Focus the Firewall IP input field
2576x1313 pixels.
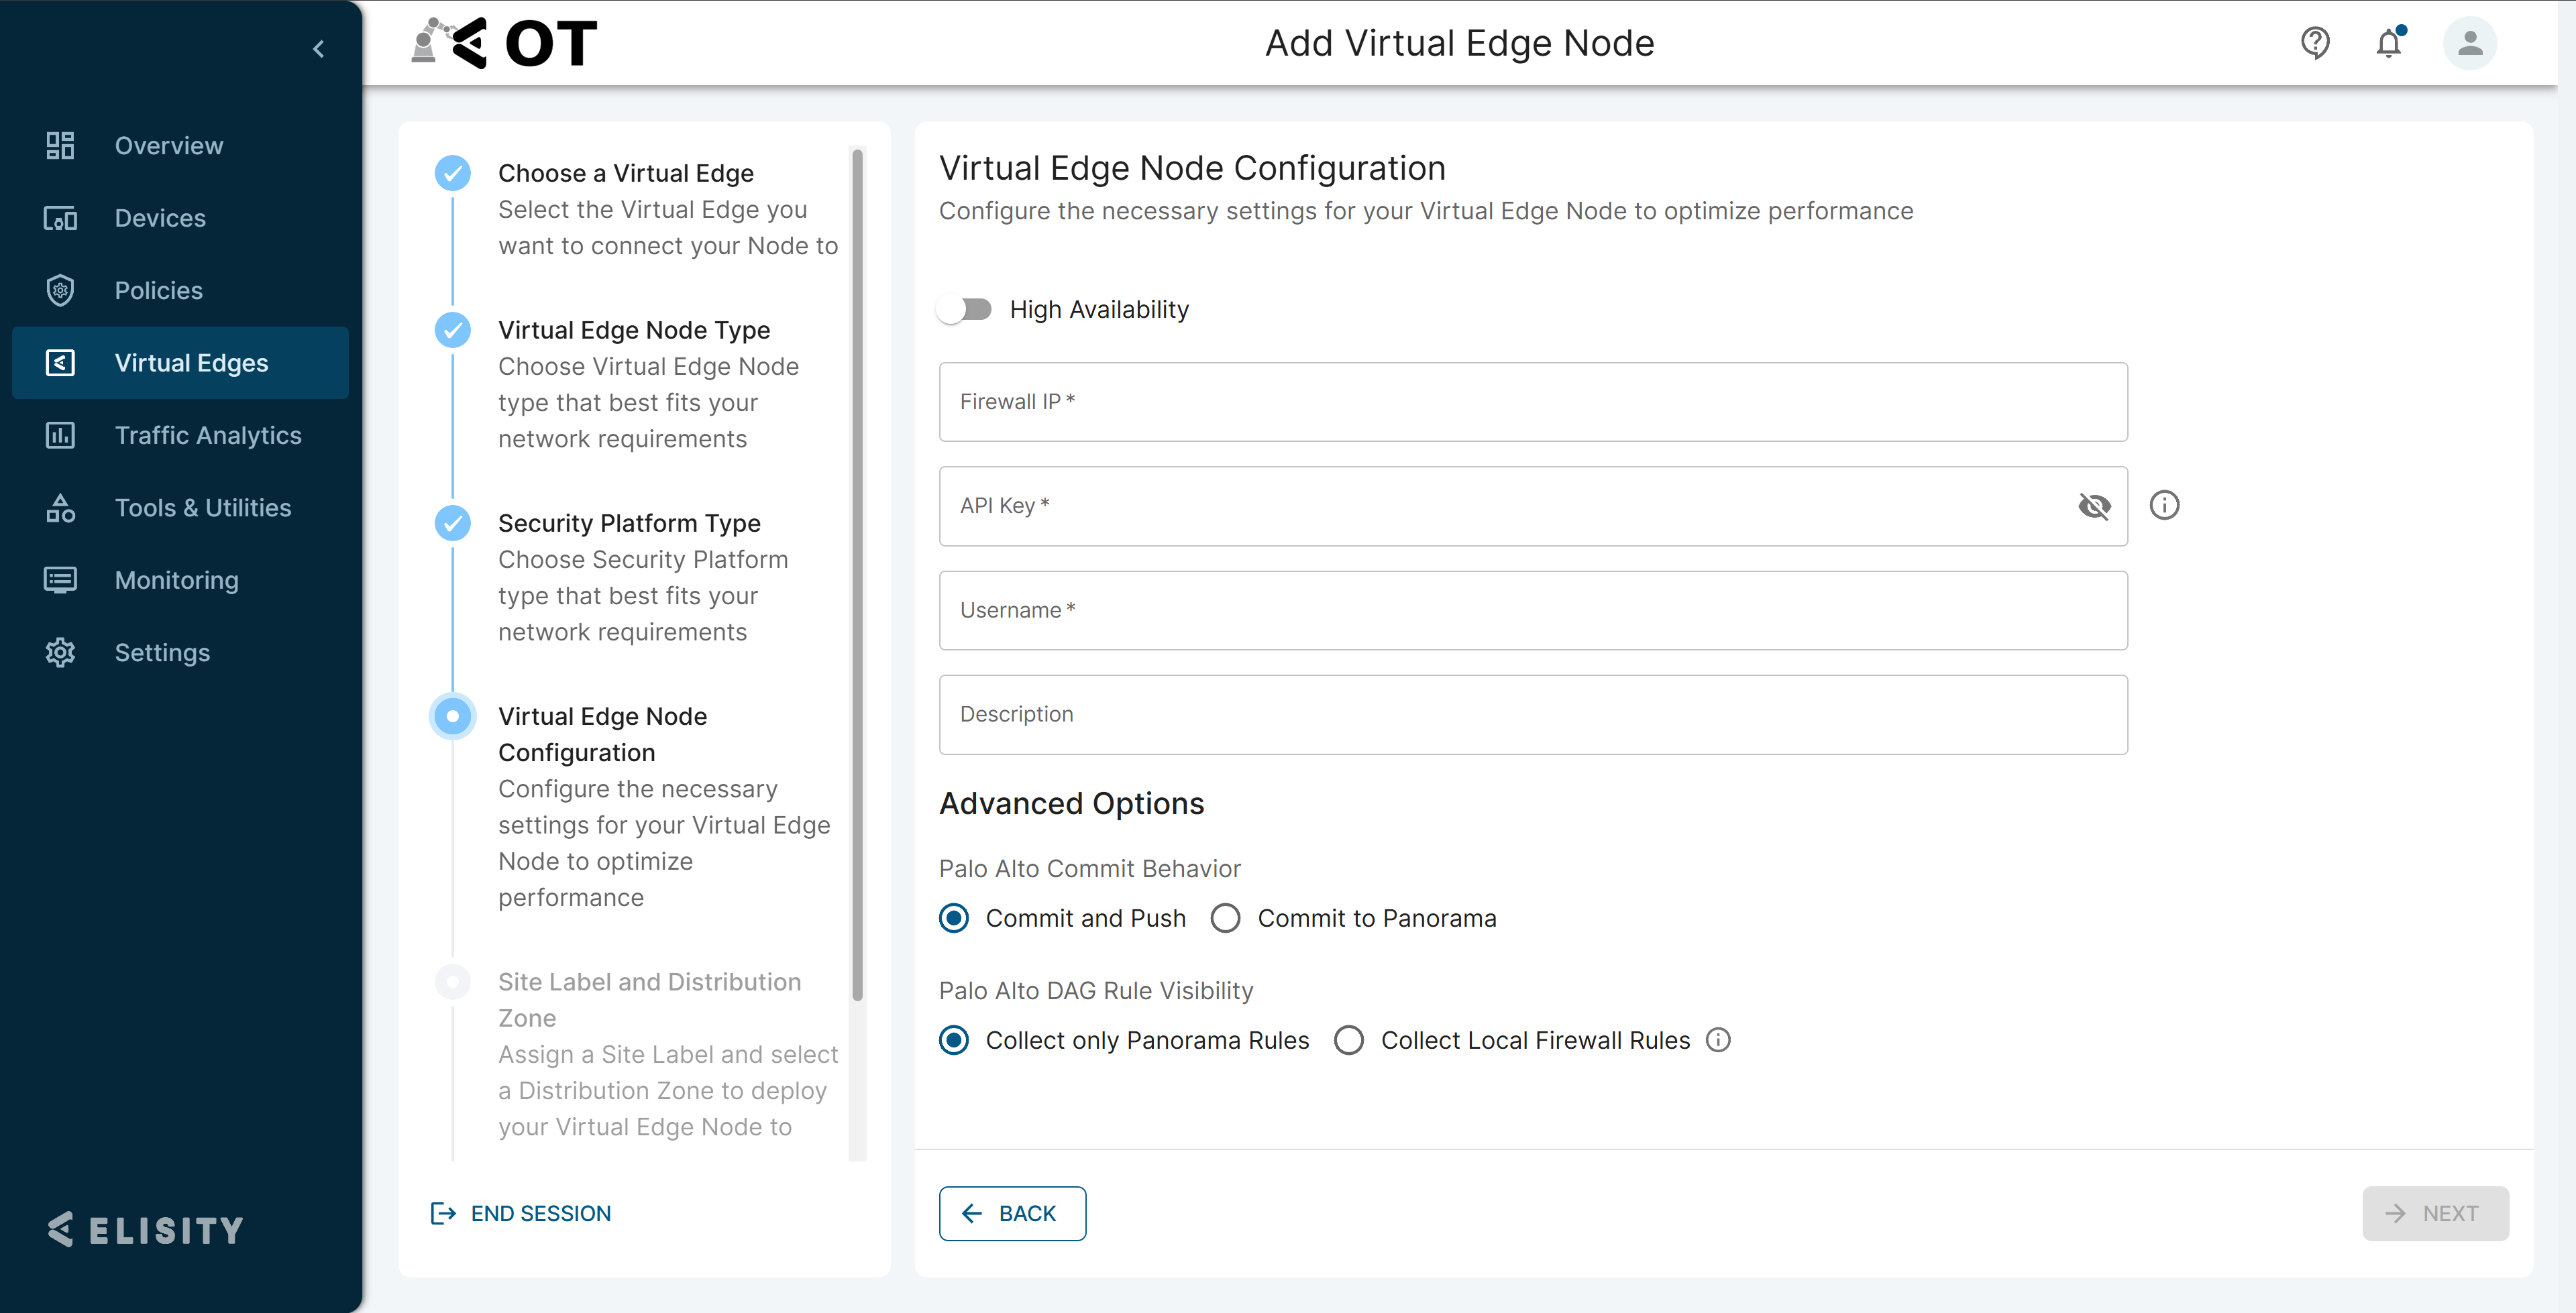(x=1533, y=402)
